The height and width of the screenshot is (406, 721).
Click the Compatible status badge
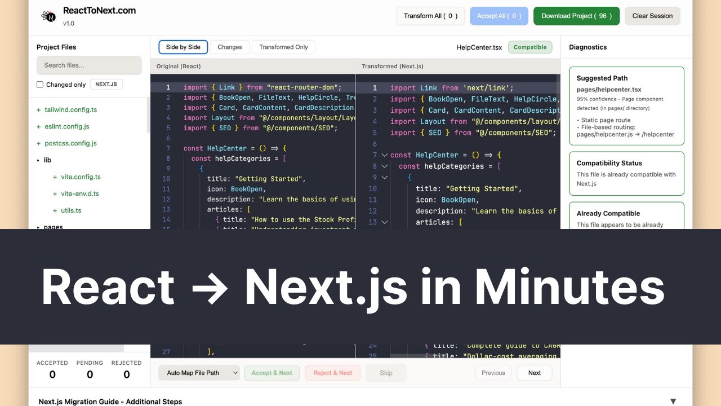pyautogui.click(x=530, y=47)
